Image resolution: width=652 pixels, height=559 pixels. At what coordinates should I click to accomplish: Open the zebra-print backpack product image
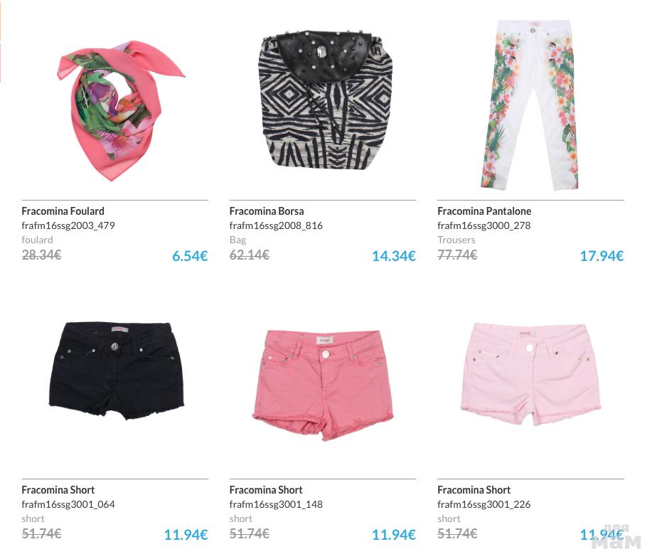click(324, 100)
